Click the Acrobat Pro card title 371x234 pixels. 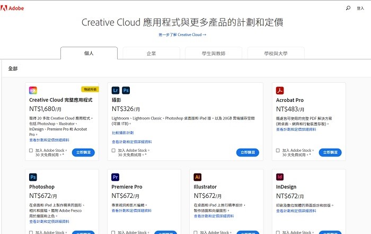point(290,100)
